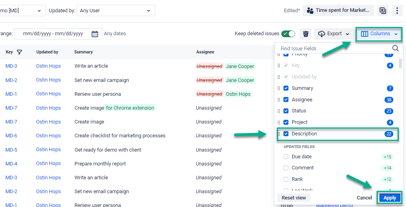Collapse the Columns dropdown
Screen dimensions: 406x207
point(379,34)
